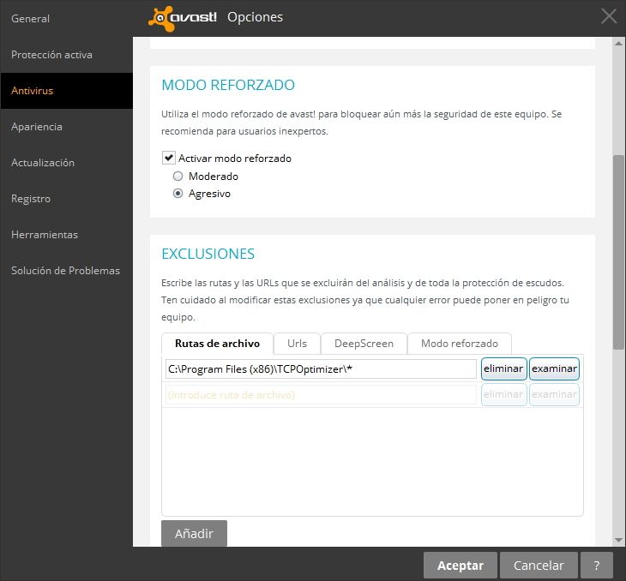Switch to the DeepScreen tab
This screenshot has width=626, height=581.
[x=364, y=343]
